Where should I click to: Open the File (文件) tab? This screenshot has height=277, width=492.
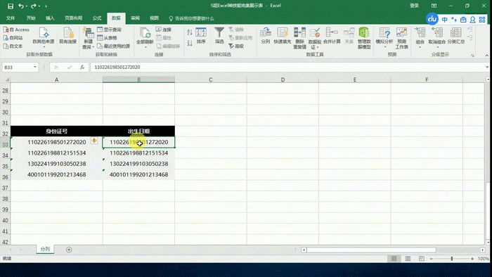[11, 18]
